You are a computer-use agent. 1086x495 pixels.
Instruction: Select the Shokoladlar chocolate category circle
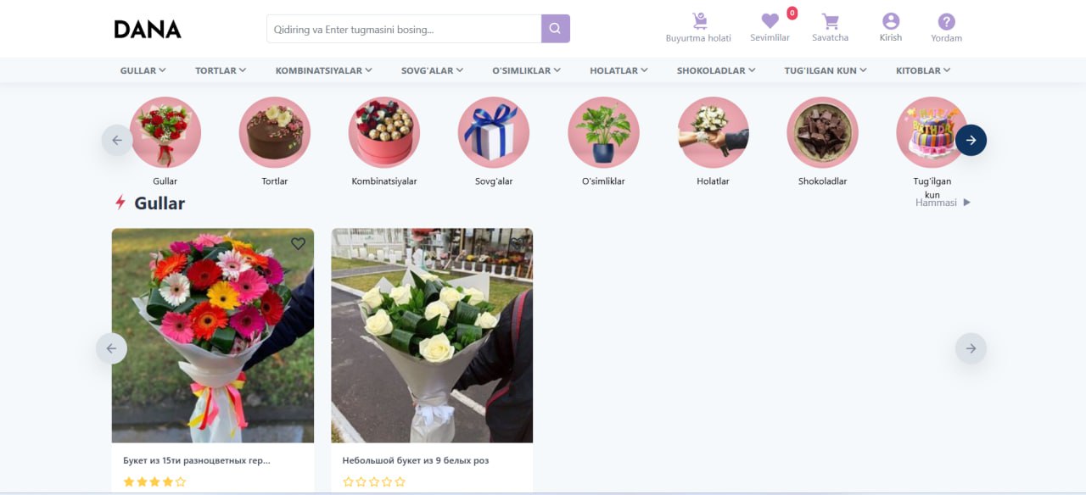(x=823, y=132)
